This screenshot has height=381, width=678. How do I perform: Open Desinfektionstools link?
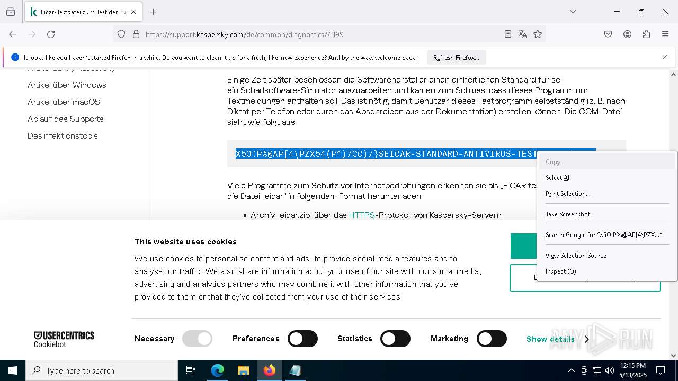click(x=63, y=135)
